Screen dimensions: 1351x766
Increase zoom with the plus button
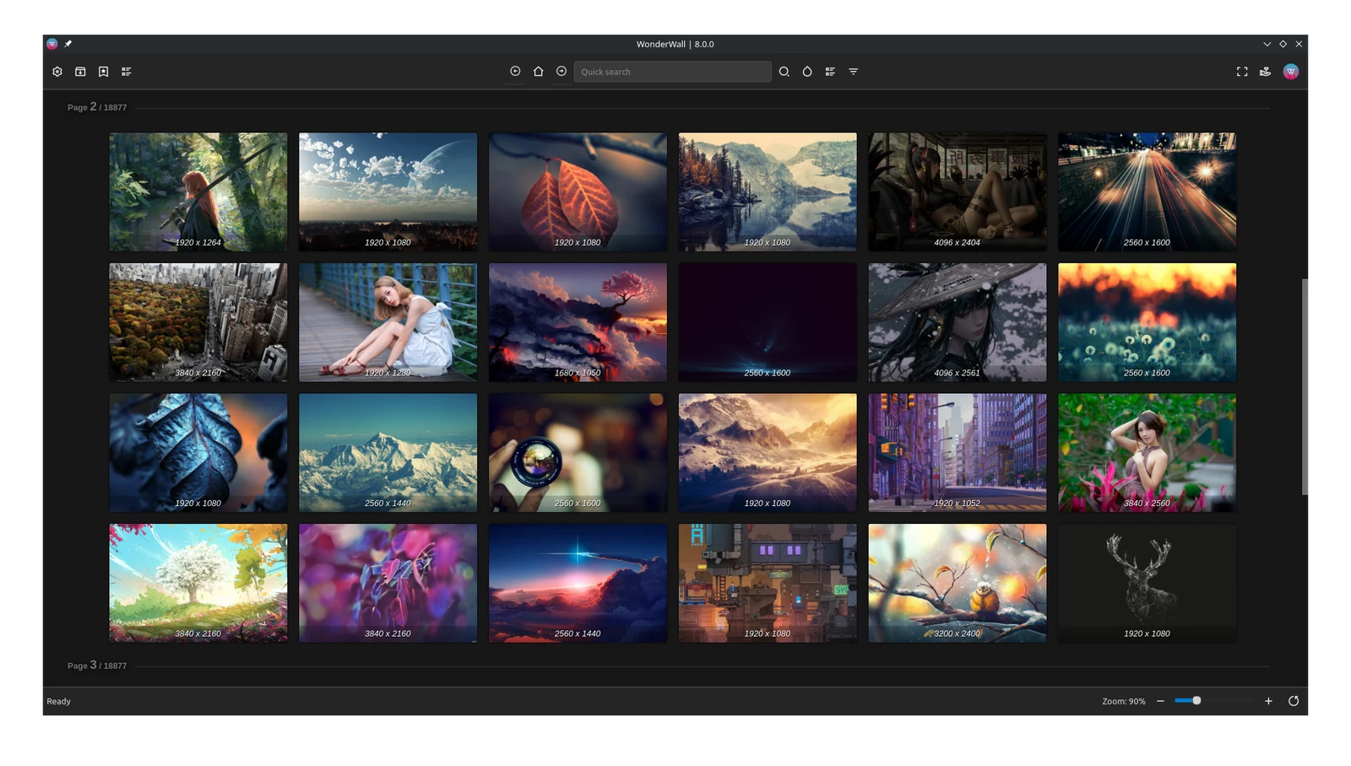click(1268, 701)
